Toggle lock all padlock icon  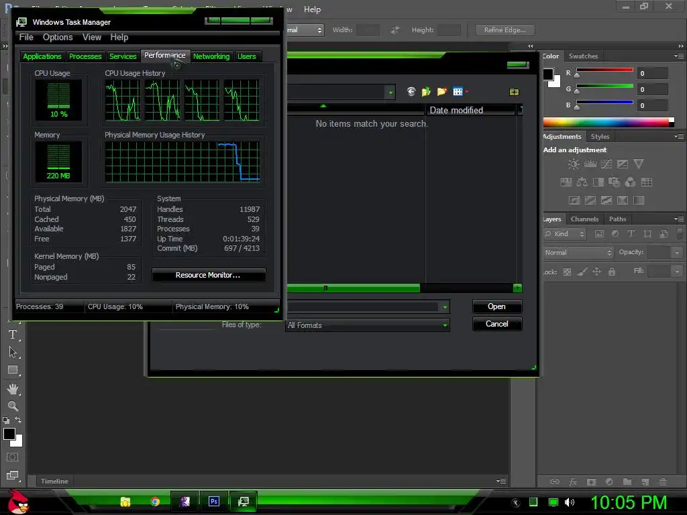[x=612, y=272]
